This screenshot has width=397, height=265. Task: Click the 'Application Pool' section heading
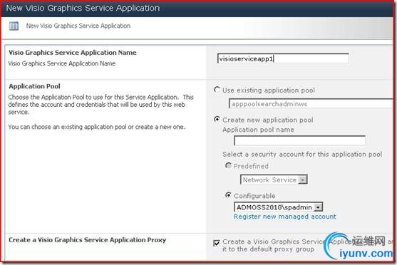coord(34,86)
